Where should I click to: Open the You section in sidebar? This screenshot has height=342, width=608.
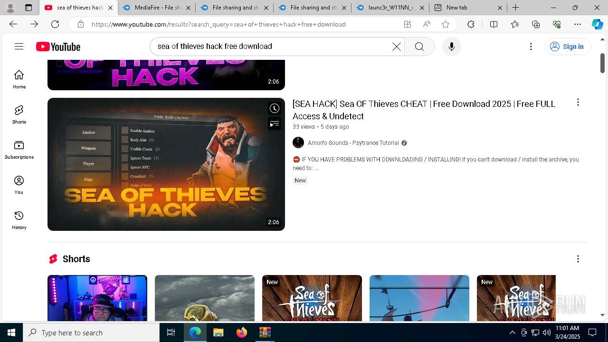tap(19, 185)
